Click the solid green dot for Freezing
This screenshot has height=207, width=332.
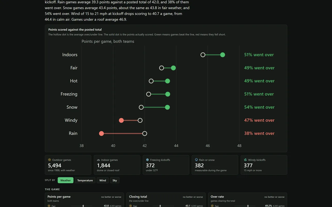point(168,94)
